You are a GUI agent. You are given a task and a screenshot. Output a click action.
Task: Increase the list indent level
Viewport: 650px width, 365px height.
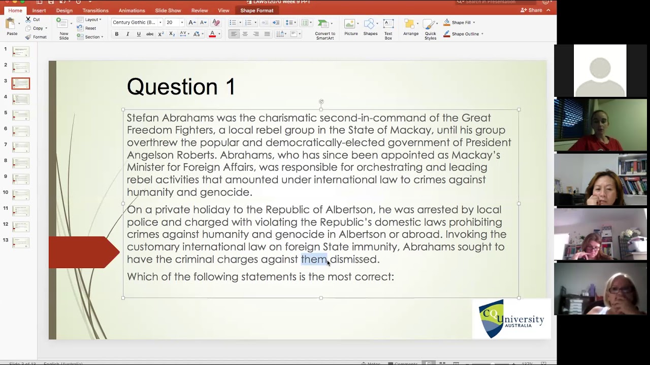coord(276,22)
